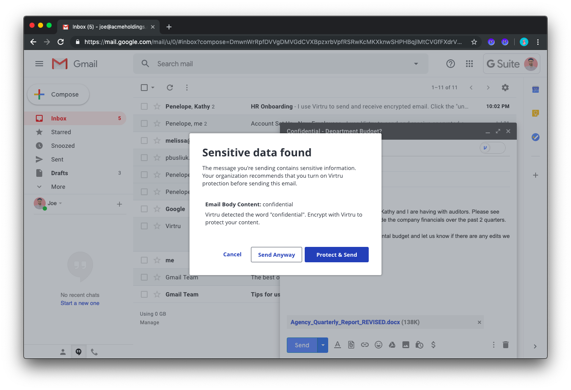Insert files using Google Drive icon
571x390 pixels.
point(392,345)
